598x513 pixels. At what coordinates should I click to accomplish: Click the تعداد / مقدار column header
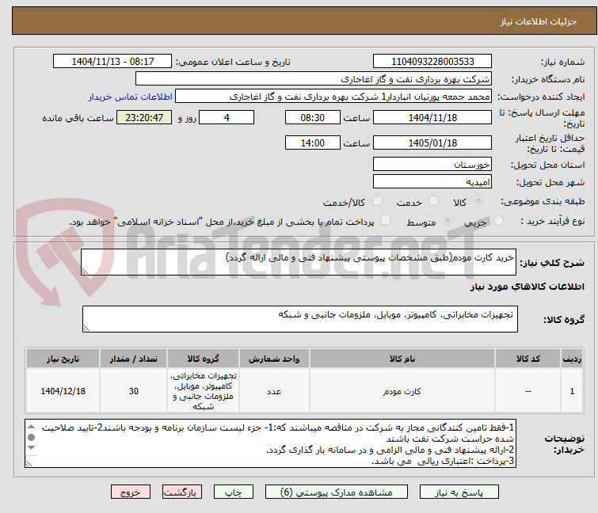(134, 359)
